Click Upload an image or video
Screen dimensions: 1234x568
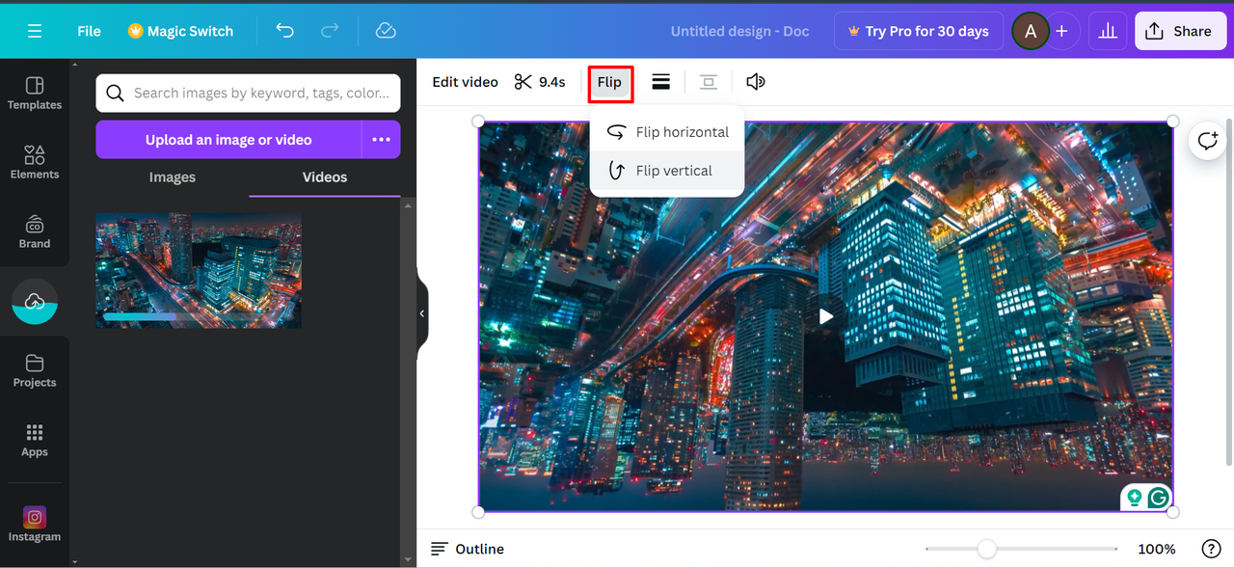click(228, 140)
